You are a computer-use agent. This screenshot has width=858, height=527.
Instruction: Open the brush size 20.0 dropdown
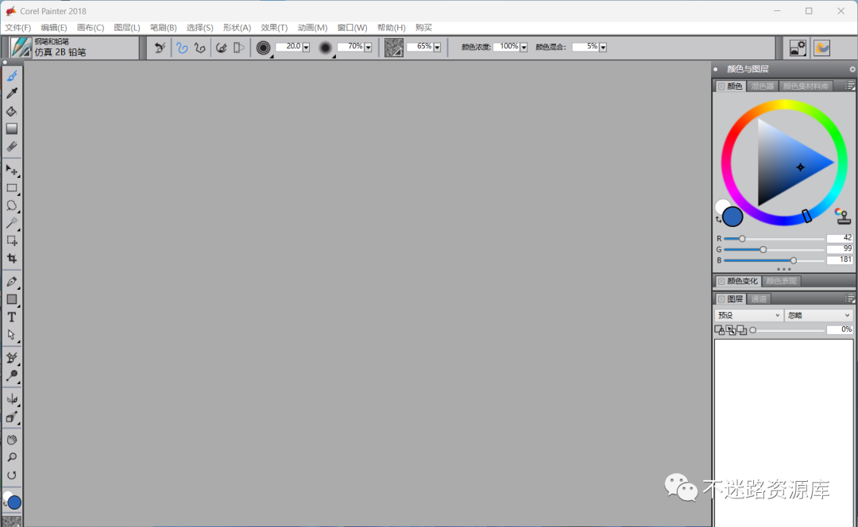pos(306,48)
